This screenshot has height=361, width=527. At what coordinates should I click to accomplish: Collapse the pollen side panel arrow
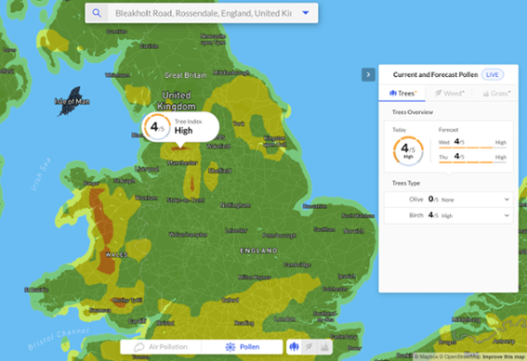368,74
